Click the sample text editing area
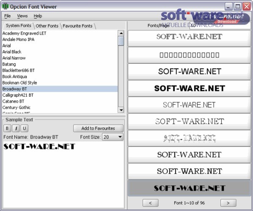 pos(63,175)
